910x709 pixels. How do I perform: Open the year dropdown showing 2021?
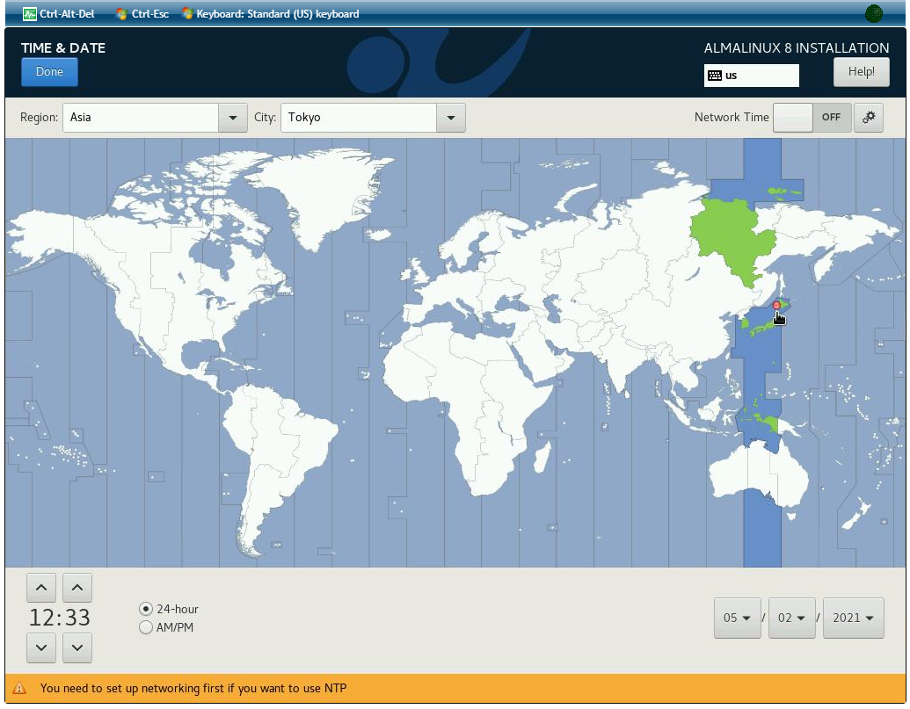(x=853, y=618)
